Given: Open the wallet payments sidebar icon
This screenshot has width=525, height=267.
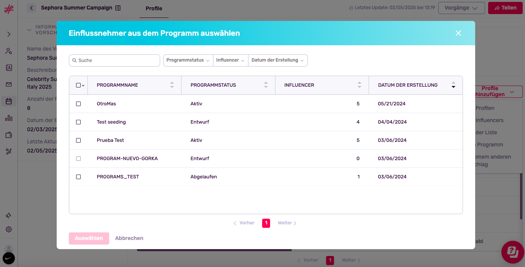Looking at the screenshot, I should (9, 135).
